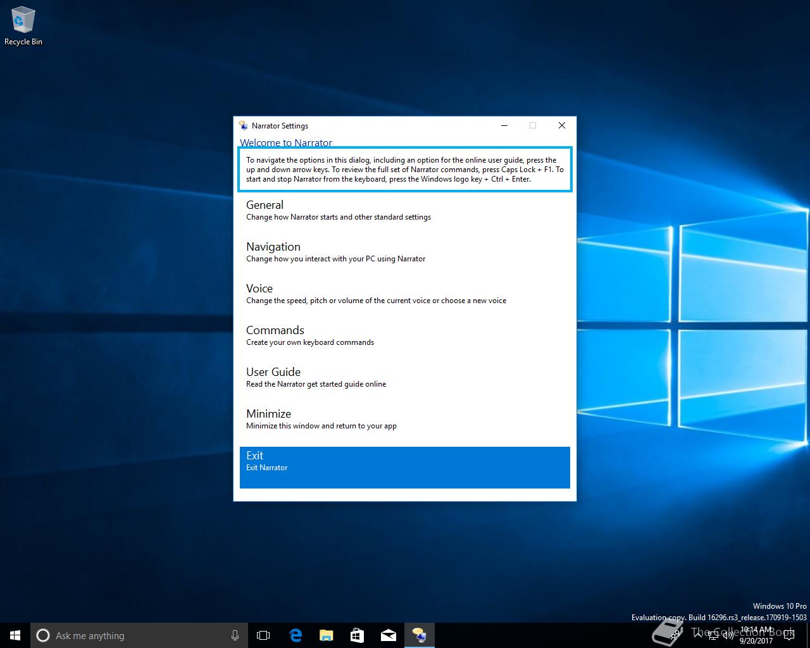Click the Cortana circle icon

(x=43, y=635)
